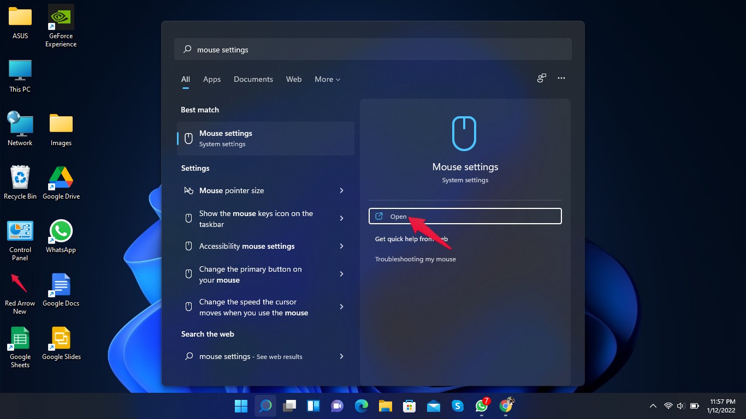Screen dimensions: 746x419
Task: Select the Red Arrow New desktop file
Action: (x=20, y=294)
